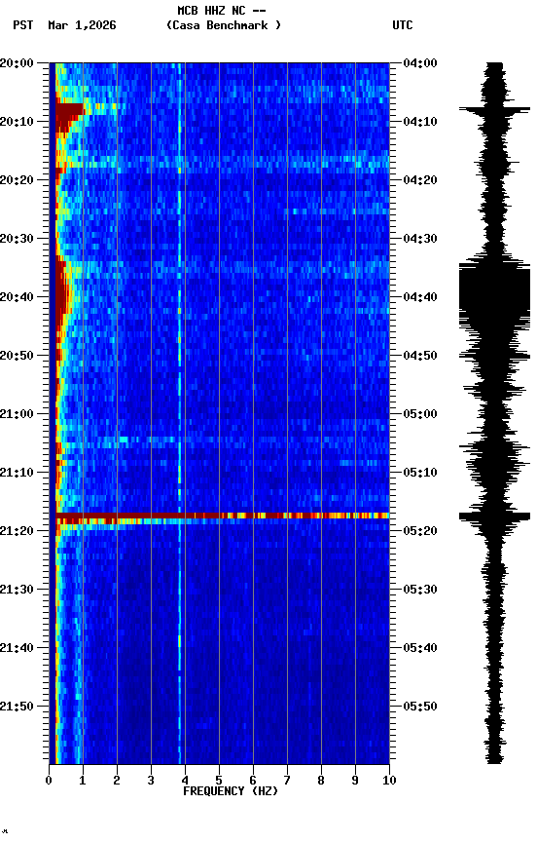
Task: Click the UTC time label 05:40
Action: 420,648
